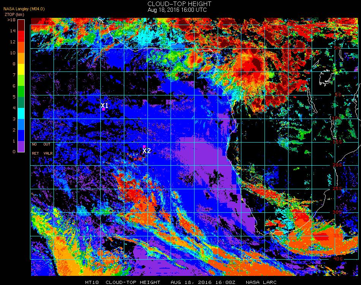This screenshot has height=285, width=361.
Task: Click the footer 'AUG 18, 2016 16:00Z' timestamp
Action: [203, 282]
